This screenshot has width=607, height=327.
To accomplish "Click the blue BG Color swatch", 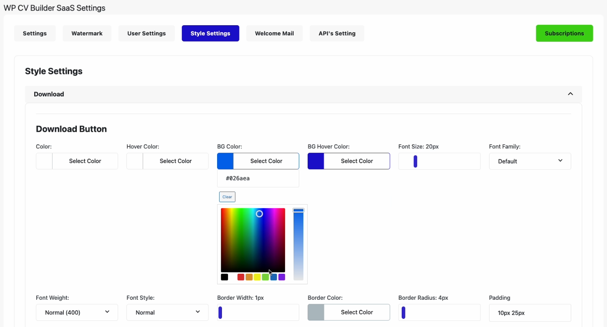I will [226, 161].
